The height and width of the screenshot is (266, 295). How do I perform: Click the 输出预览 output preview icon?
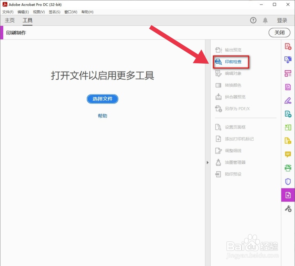point(218,50)
